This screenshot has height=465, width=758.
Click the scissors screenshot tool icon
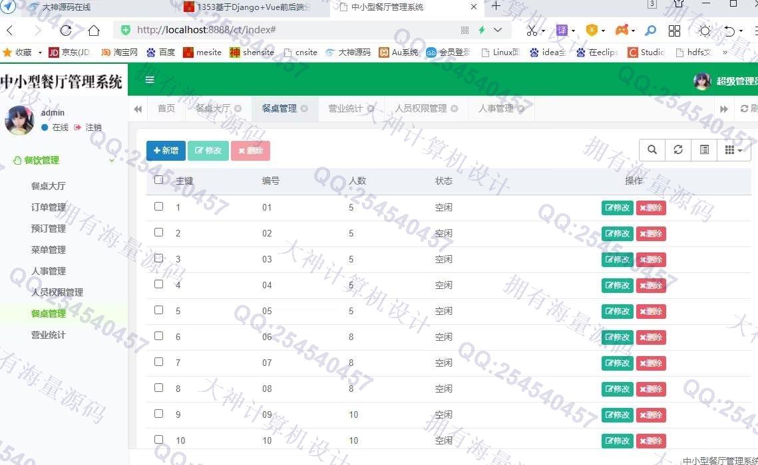[x=531, y=31]
